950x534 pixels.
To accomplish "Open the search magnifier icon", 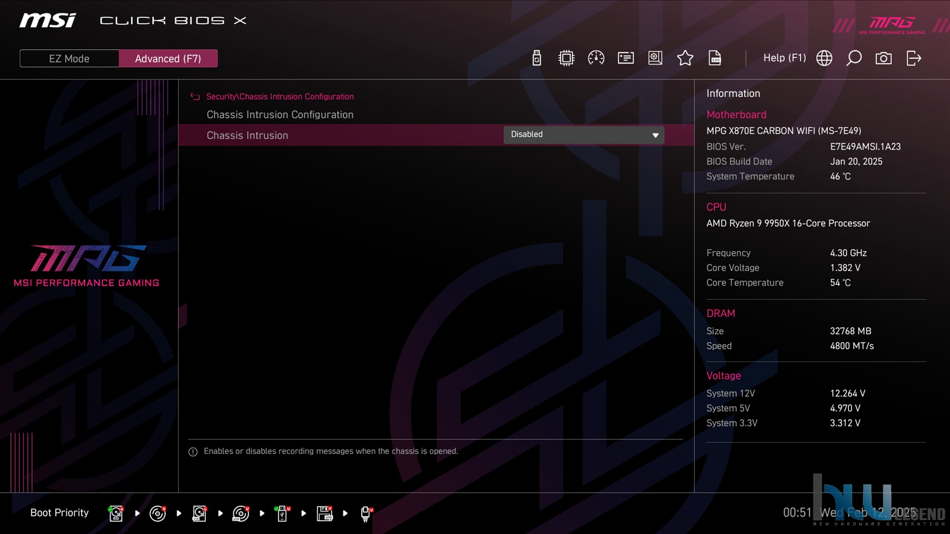I will pos(854,58).
